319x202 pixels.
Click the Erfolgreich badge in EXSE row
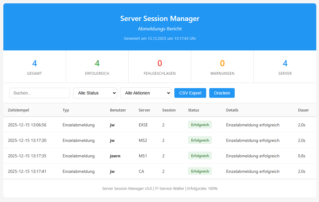(200, 125)
